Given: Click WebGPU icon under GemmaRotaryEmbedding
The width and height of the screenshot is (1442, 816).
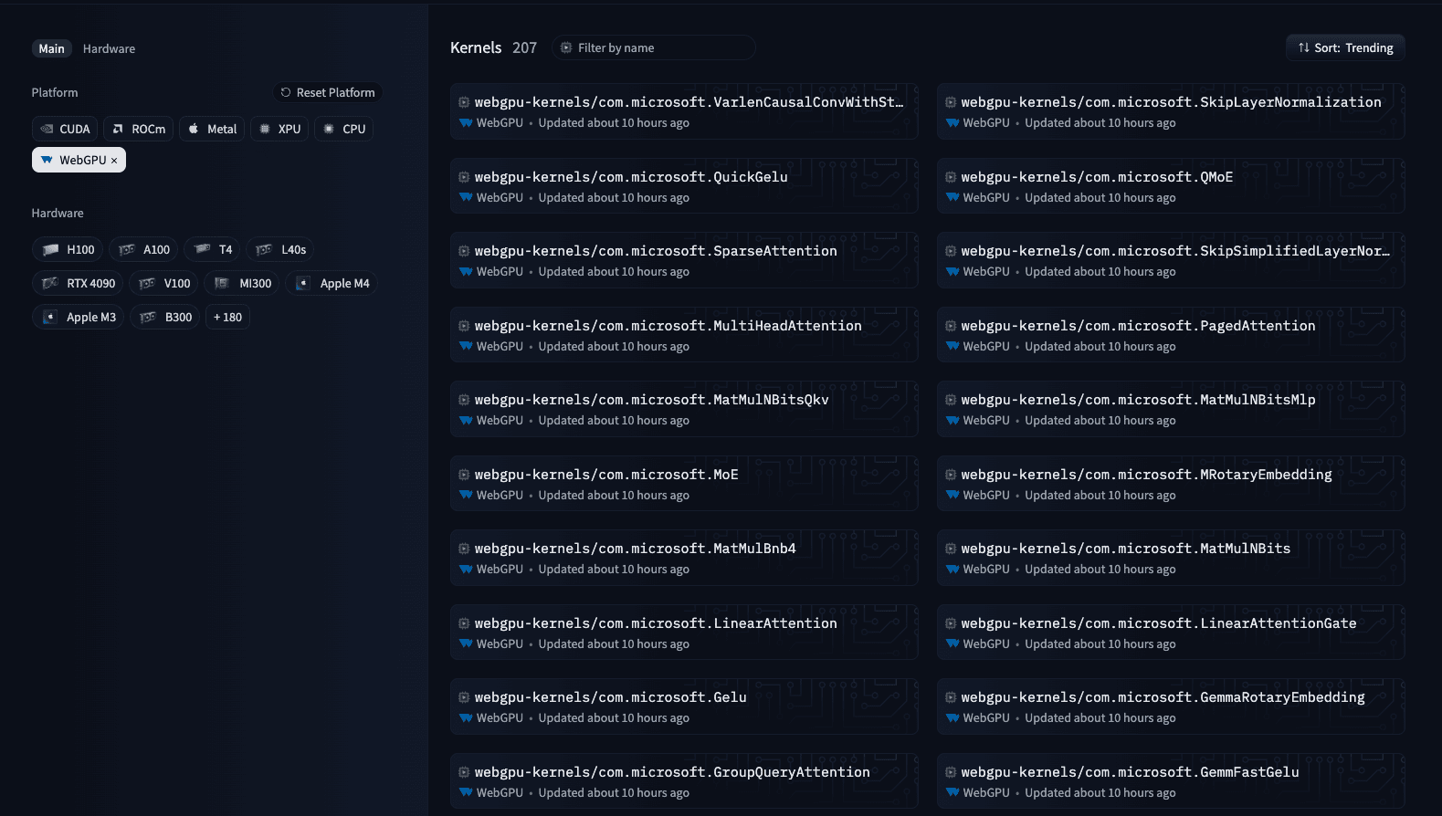Looking at the screenshot, I should [953, 717].
